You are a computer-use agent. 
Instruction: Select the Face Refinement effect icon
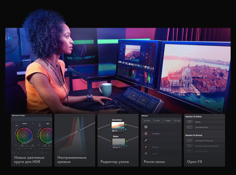(x=189, y=127)
